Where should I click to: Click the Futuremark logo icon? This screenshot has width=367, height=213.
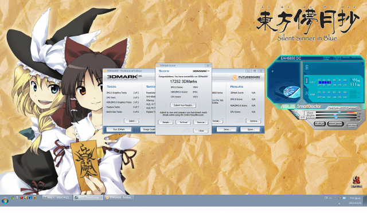[x=235, y=77]
